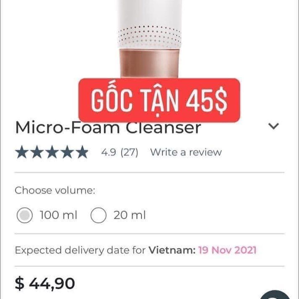Click the 19 Nov 2021 delivery date
299x299 pixels.
[227, 250]
